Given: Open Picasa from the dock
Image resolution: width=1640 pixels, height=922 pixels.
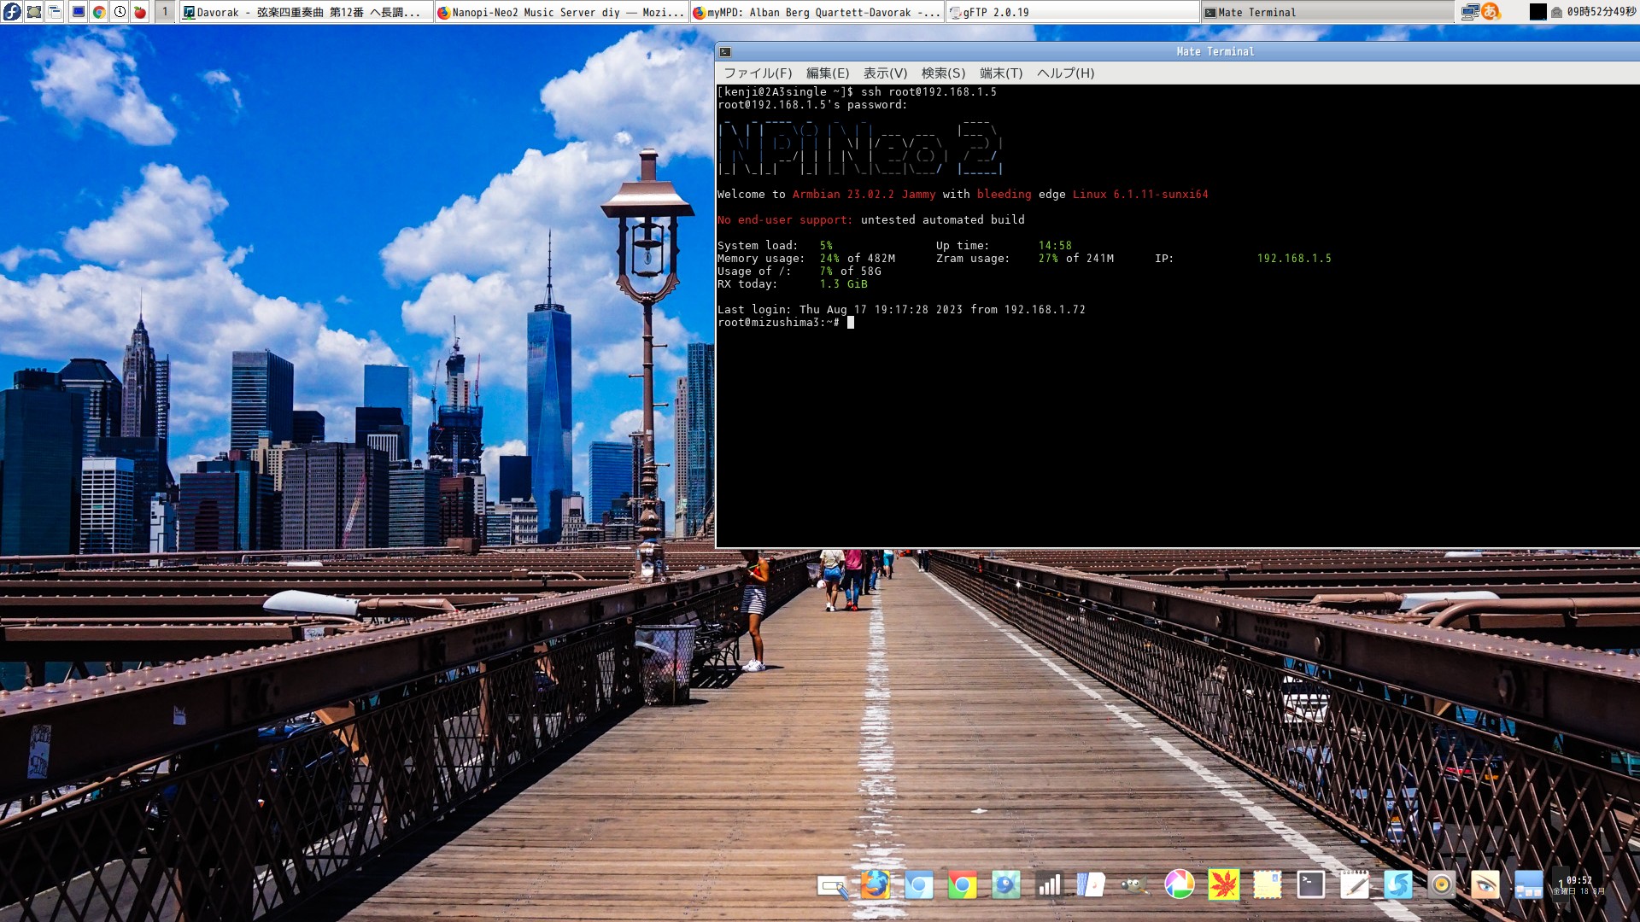Looking at the screenshot, I should pos(1181,886).
